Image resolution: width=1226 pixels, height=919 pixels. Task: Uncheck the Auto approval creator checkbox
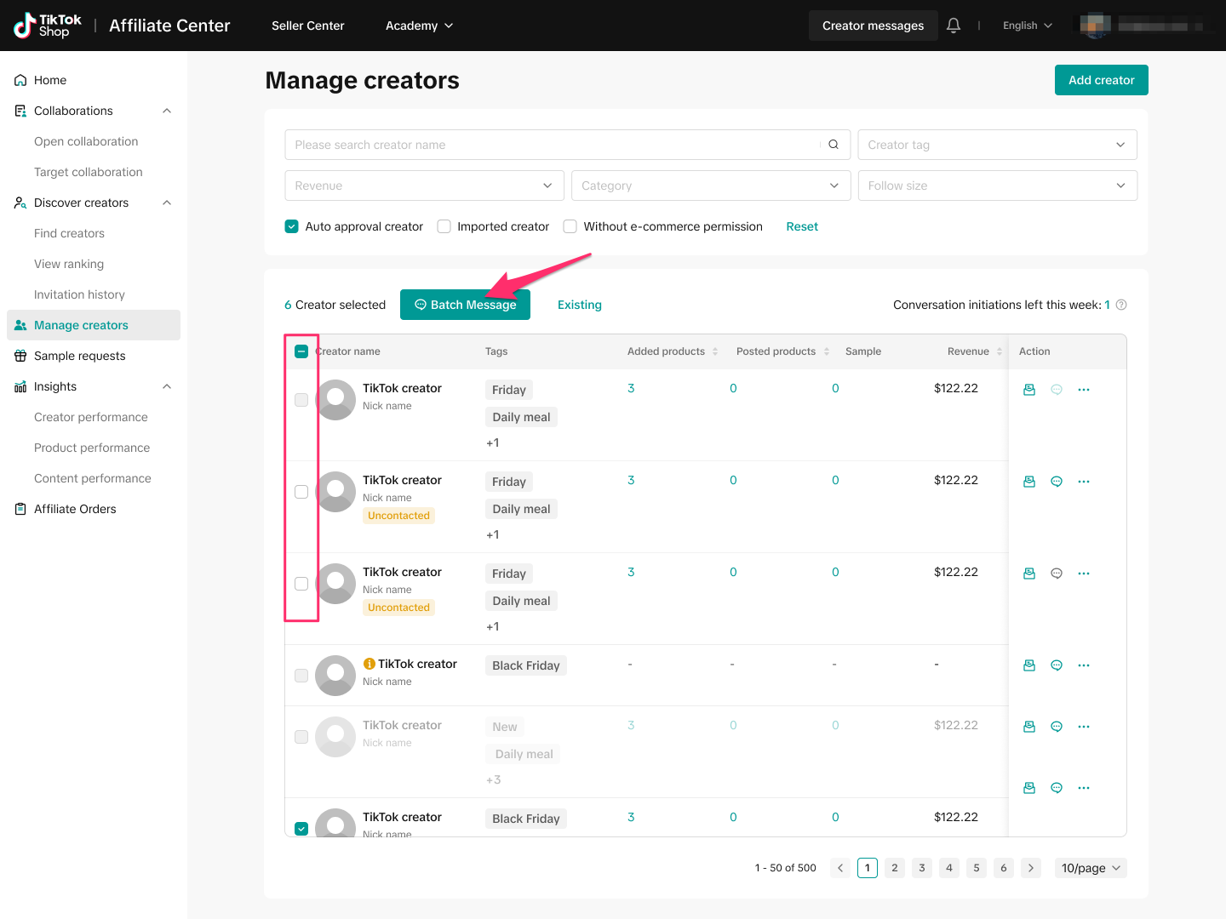292,226
